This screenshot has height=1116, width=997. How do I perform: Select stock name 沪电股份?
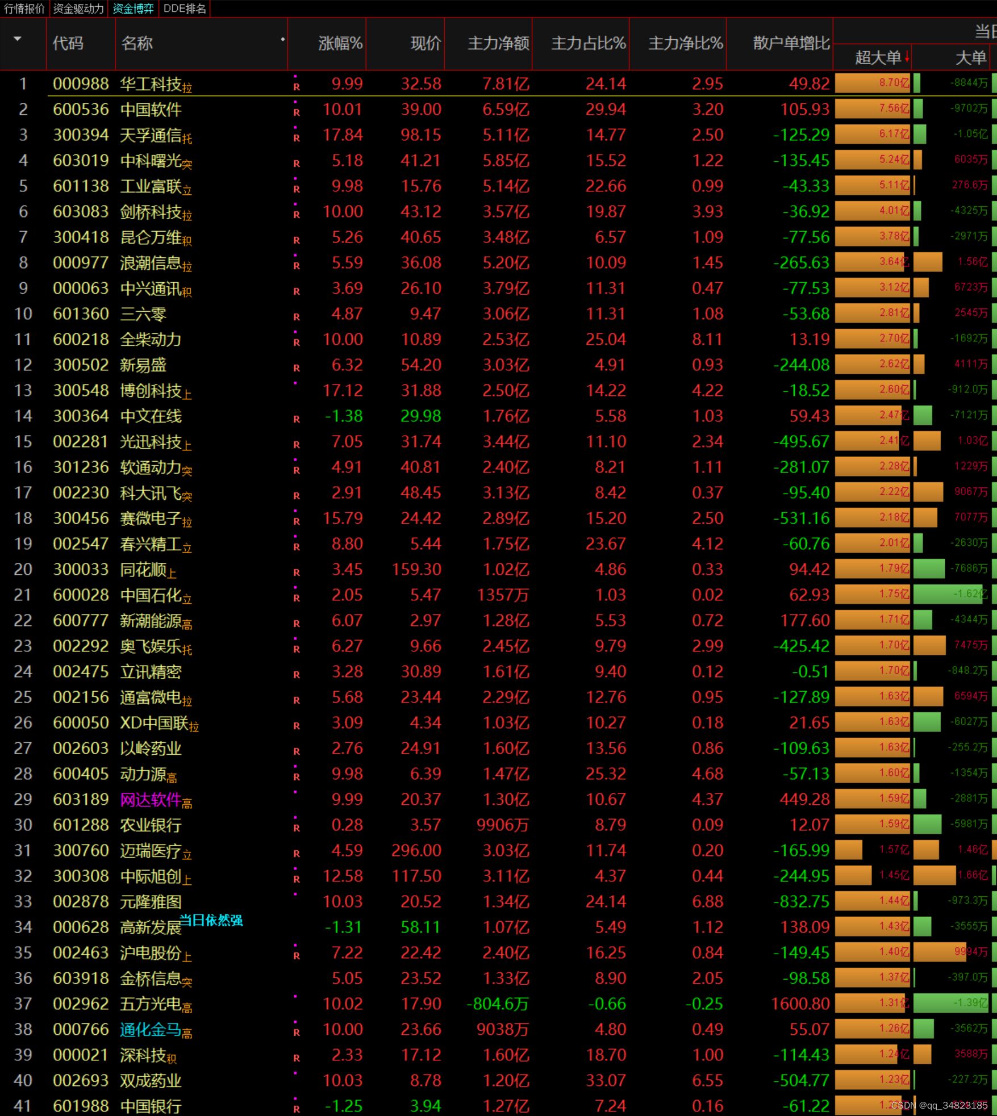point(151,953)
